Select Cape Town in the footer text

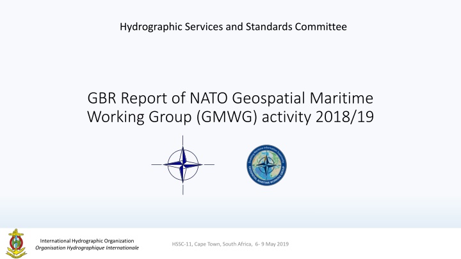[214, 245]
